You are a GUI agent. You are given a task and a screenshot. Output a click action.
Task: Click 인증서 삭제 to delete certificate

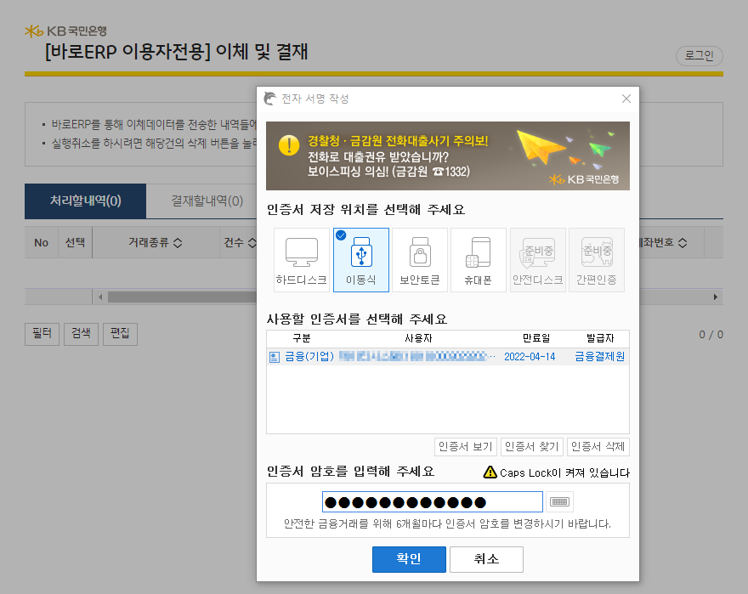click(x=598, y=447)
